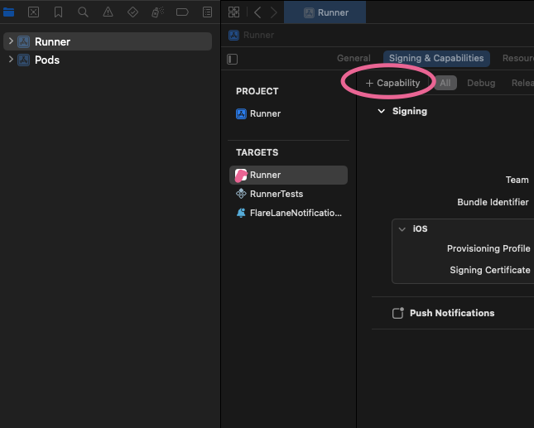Open the Issue navigator warning icon
The image size is (534, 428).
pos(108,12)
